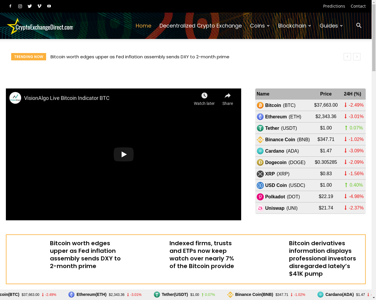Click the Price column header
This screenshot has width=376, height=300.
(326, 94)
